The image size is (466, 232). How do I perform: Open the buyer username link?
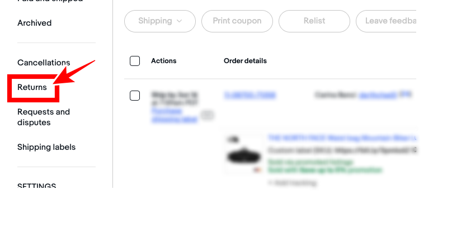click(378, 95)
